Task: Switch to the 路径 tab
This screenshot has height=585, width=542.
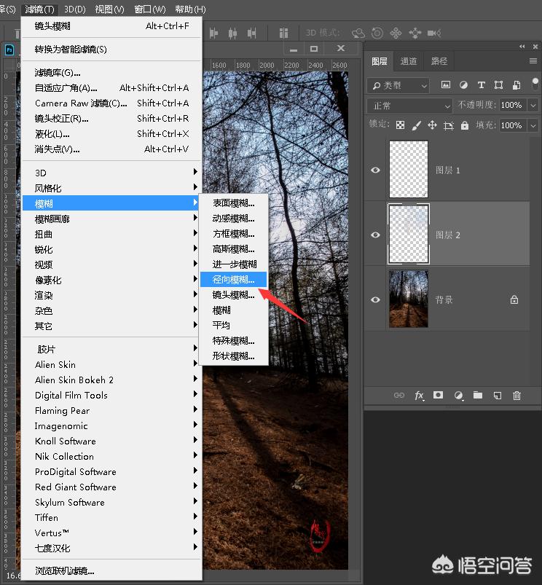Action: (439, 60)
